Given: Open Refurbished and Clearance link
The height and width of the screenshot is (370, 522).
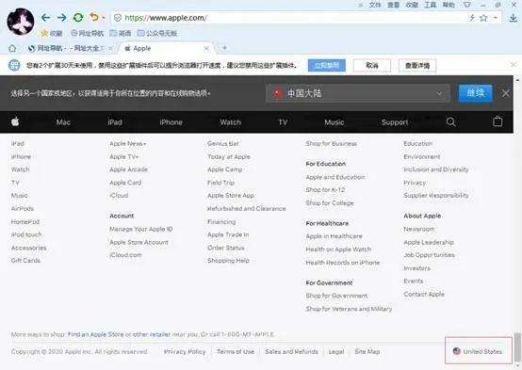Looking at the screenshot, I should coord(246,209).
